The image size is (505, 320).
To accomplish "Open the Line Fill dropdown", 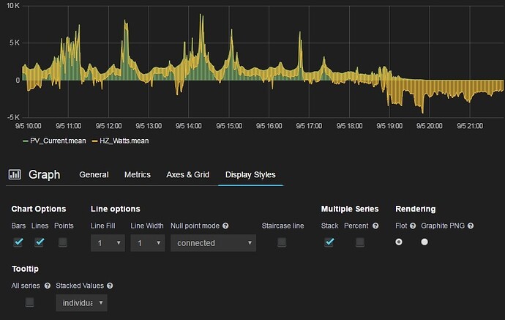I will pos(107,242).
